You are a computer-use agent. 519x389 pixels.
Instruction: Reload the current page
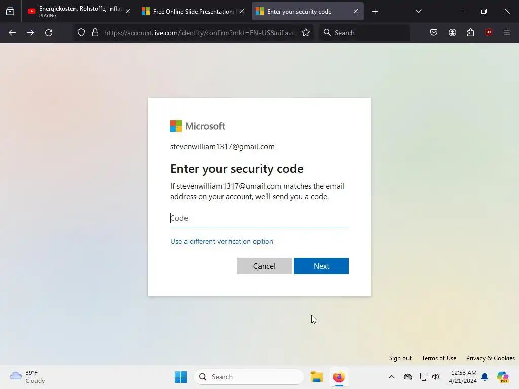tap(49, 33)
